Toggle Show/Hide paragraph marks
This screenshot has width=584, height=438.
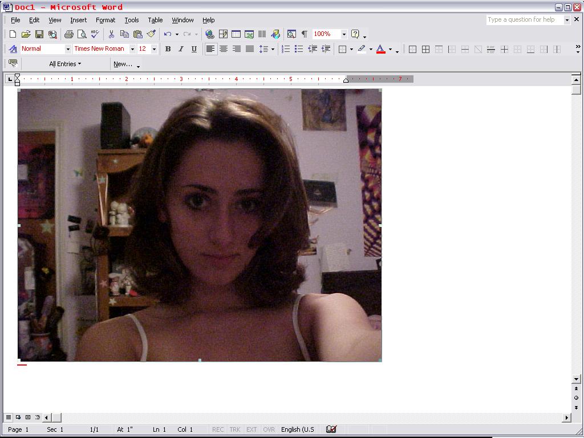(x=304, y=34)
